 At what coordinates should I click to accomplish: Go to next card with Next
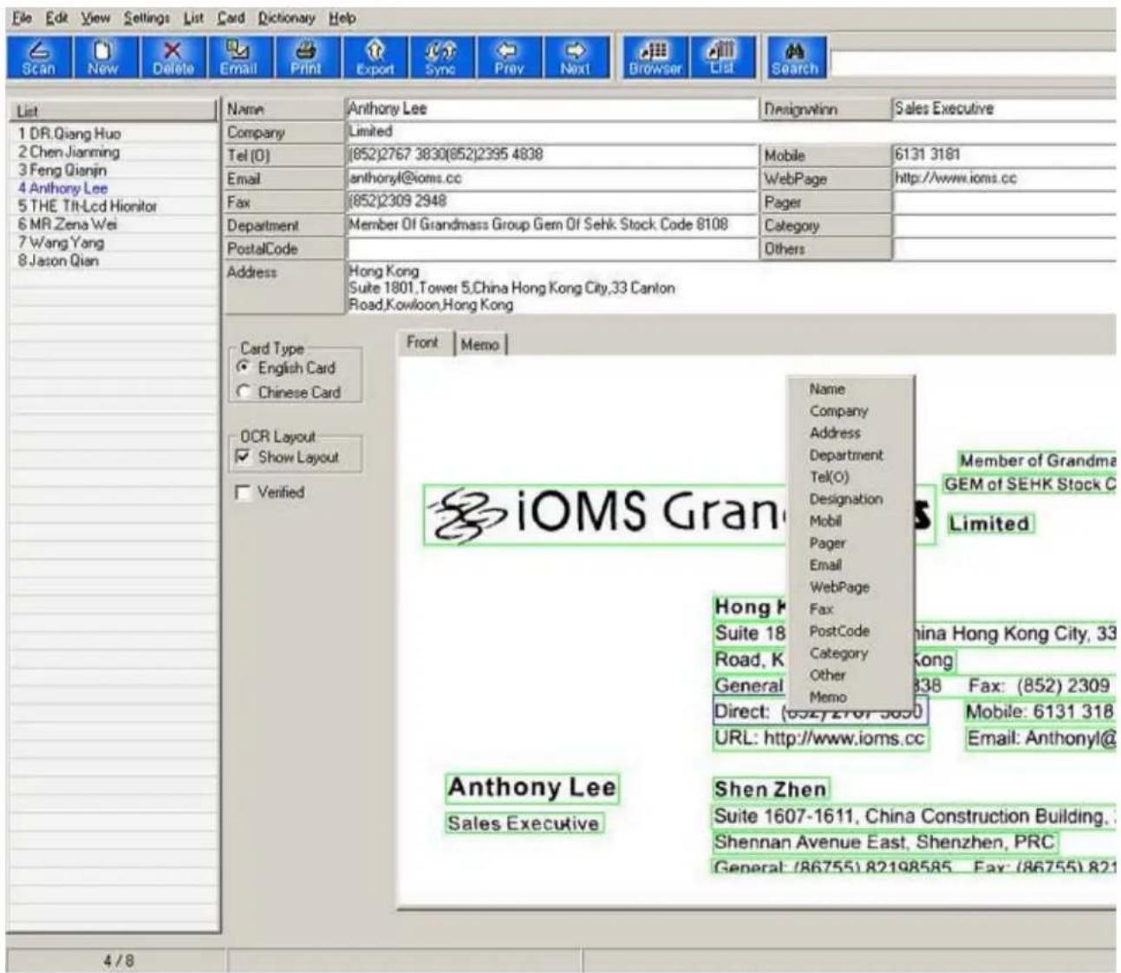pyautogui.click(x=575, y=58)
